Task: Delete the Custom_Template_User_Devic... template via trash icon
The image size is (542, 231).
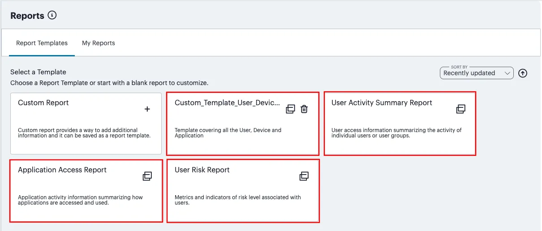Action: 304,109
